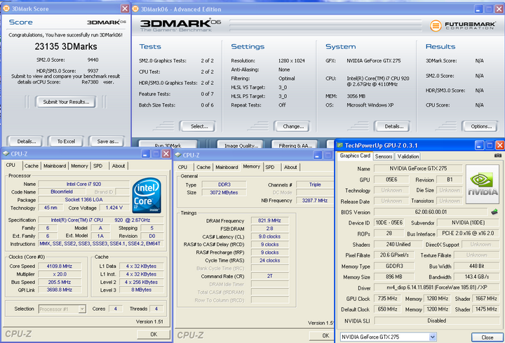Open Mainboard tab in Memory CPU-Z window
505x343 pixels.
pos(227,167)
